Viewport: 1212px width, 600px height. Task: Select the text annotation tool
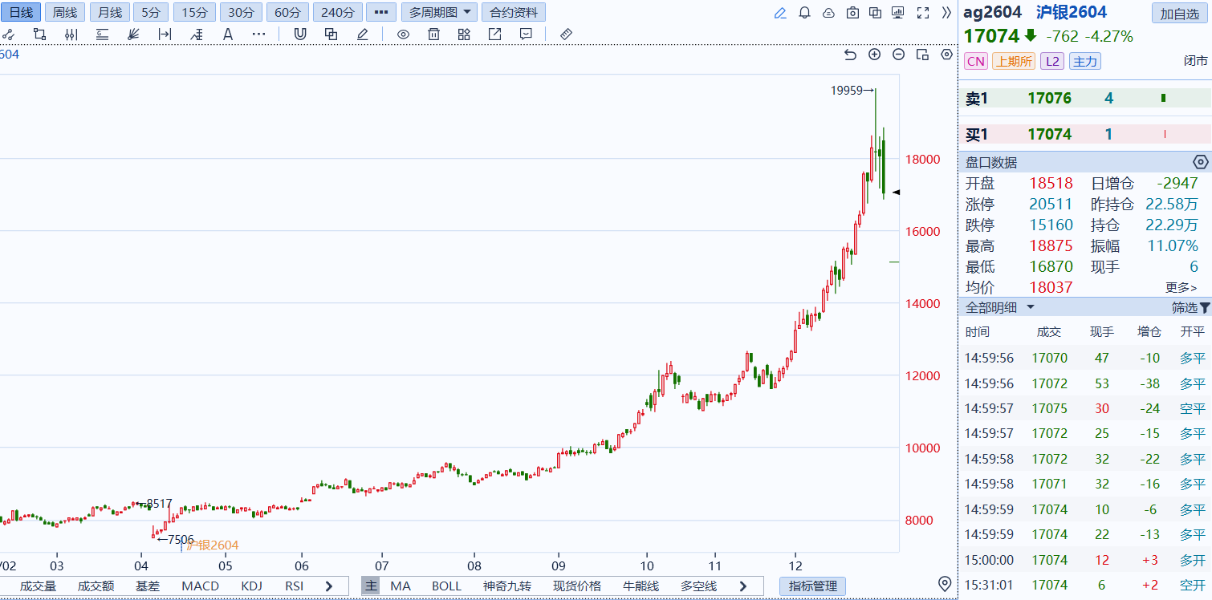[x=228, y=34]
